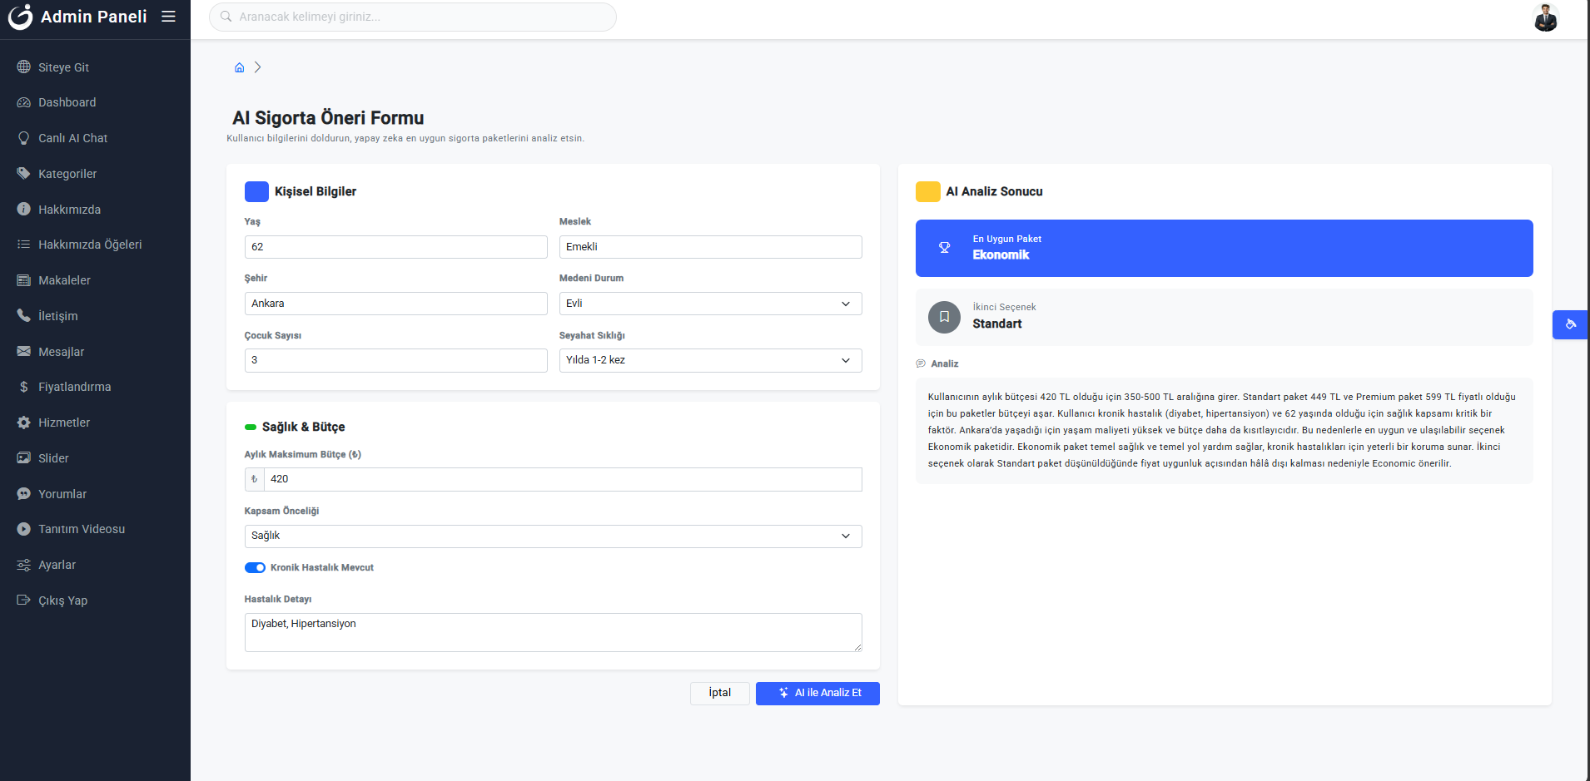Screen dimensions: 1590x781
Task: Select the Standart second option card
Action: click(x=1224, y=317)
